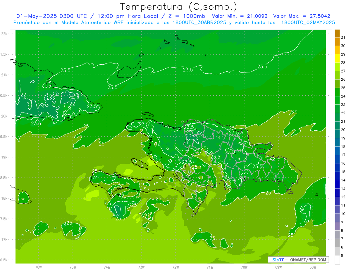Click the legend value "31"
This screenshot has height=271, width=351.
[x=343, y=37]
